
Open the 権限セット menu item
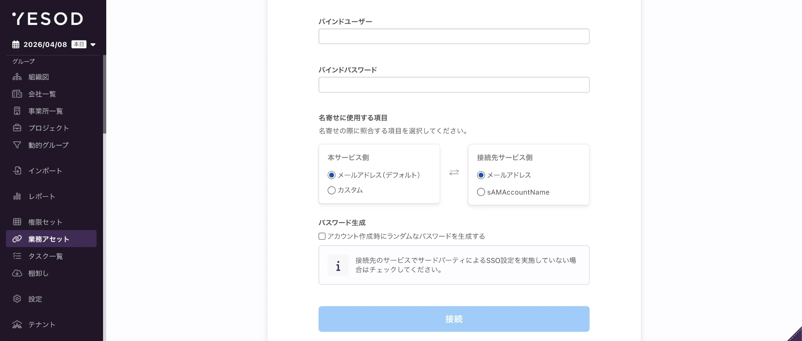[x=45, y=222]
